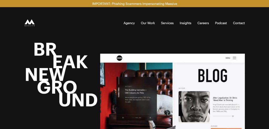Click the round EDEN logo badge

[x=120, y=58]
